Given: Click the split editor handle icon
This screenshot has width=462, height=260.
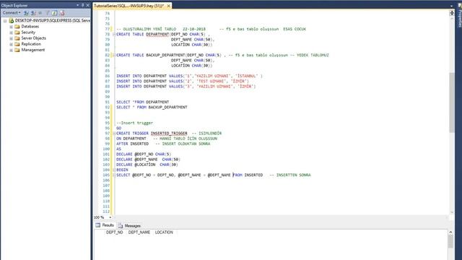Looking at the screenshot, I should coord(452,13).
